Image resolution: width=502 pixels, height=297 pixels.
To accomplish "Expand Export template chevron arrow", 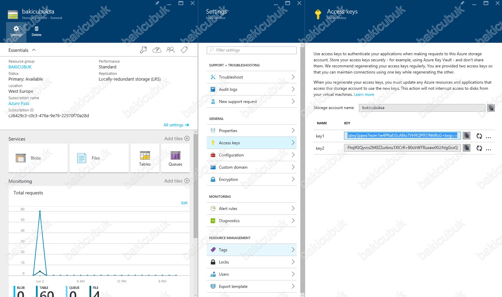I will tap(293, 287).
